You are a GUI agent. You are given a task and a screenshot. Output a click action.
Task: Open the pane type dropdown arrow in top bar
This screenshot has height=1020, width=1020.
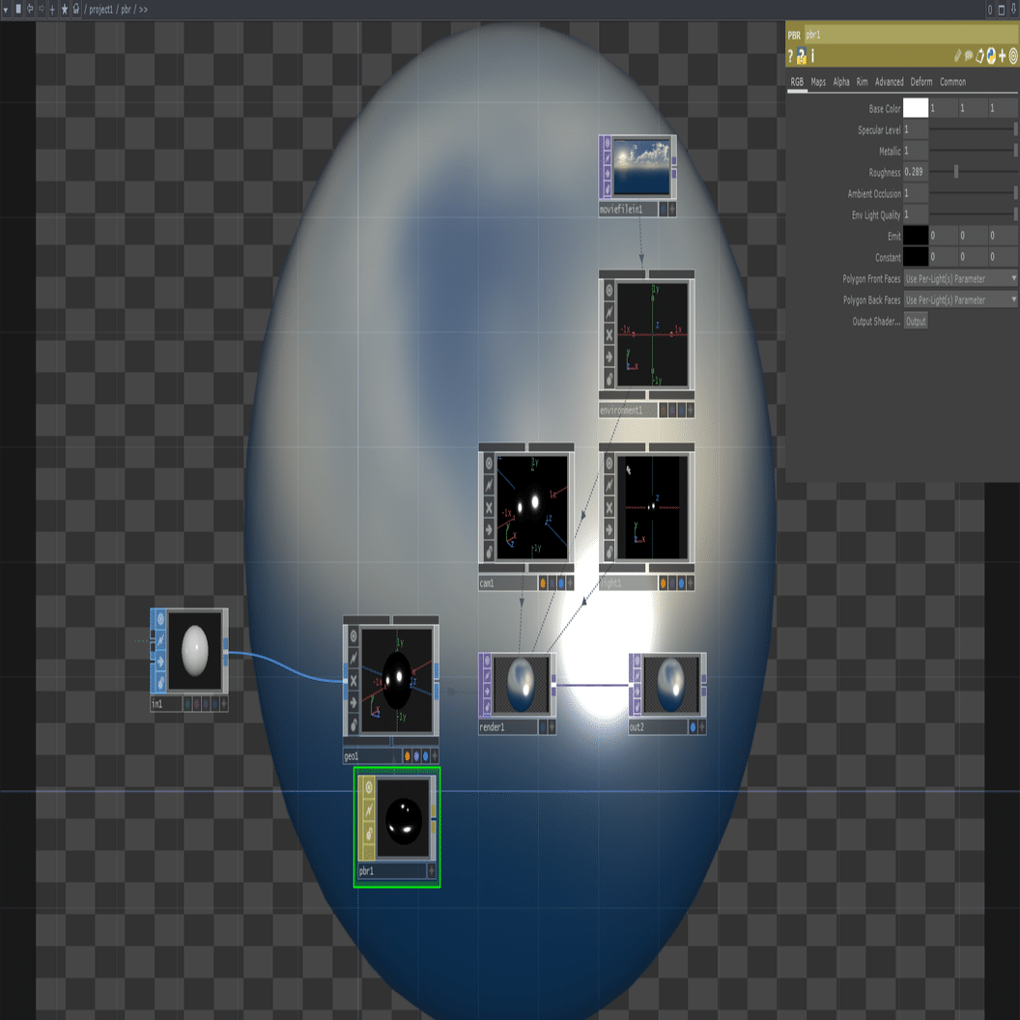pos(6,9)
